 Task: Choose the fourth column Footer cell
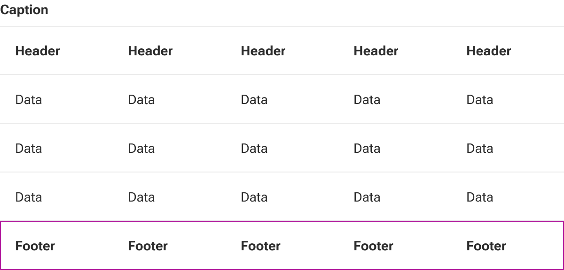click(x=395, y=246)
